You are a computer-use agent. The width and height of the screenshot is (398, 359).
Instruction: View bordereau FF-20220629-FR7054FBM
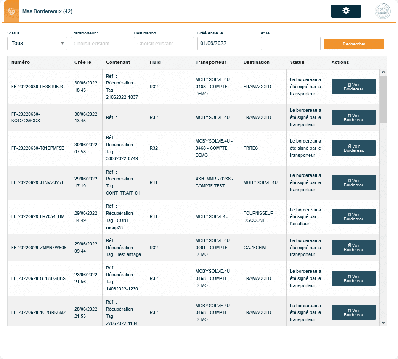point(353,216)
